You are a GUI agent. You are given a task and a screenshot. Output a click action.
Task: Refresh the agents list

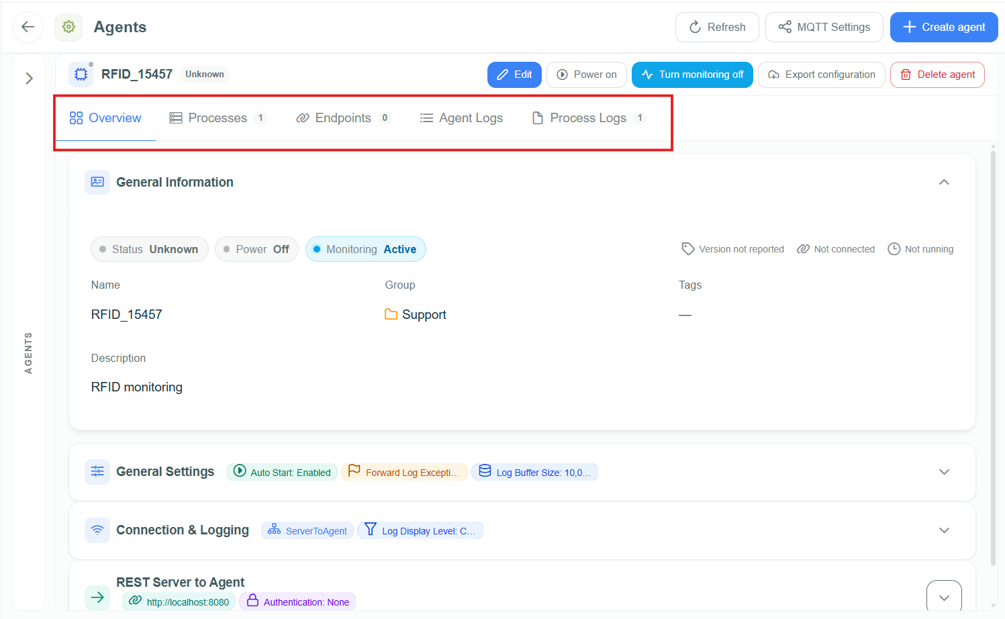717,28
